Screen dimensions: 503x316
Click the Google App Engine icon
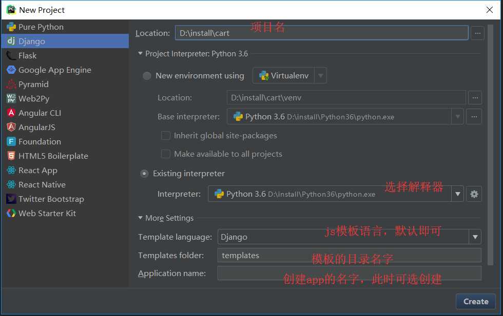pos(11,70)
